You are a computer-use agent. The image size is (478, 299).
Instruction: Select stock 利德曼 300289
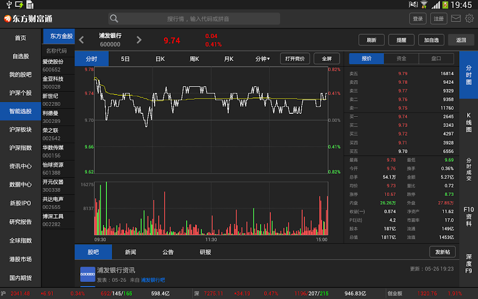pos(58,117)
